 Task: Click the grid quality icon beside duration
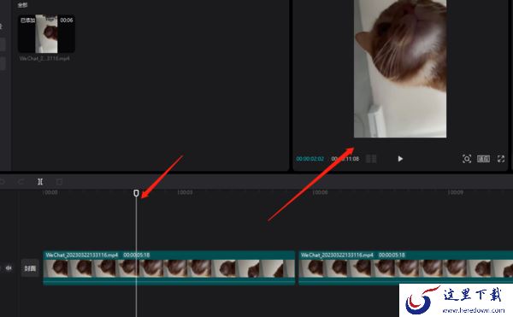point(371,159)
